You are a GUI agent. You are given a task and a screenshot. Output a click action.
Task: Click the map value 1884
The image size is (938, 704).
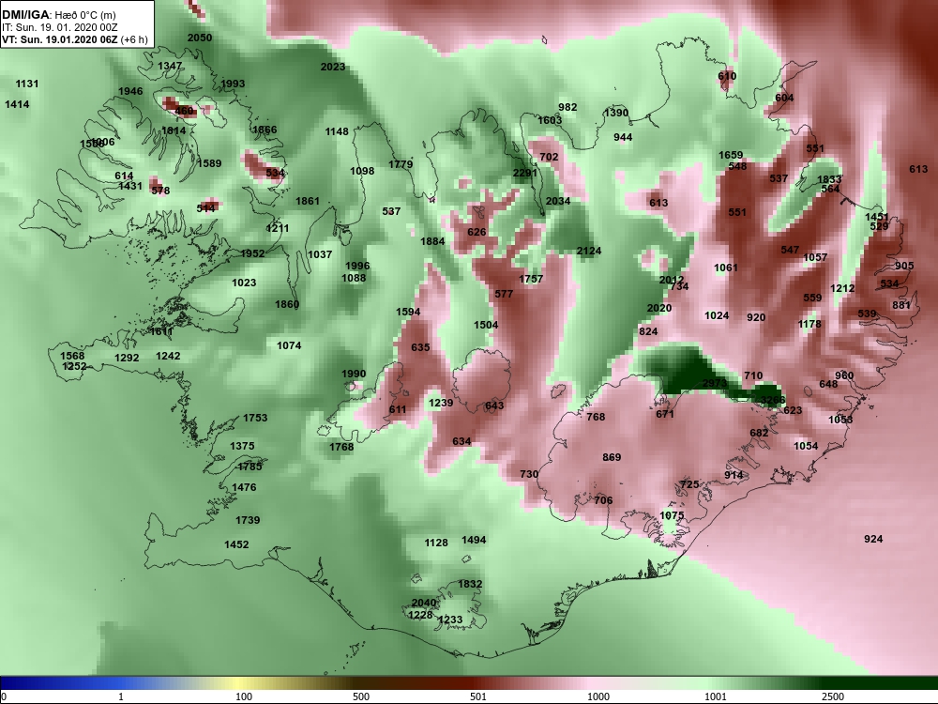tap(432, 241)
